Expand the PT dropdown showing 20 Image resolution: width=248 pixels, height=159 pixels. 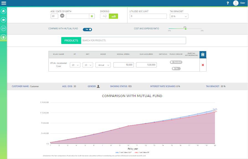[x=75, y=65]
